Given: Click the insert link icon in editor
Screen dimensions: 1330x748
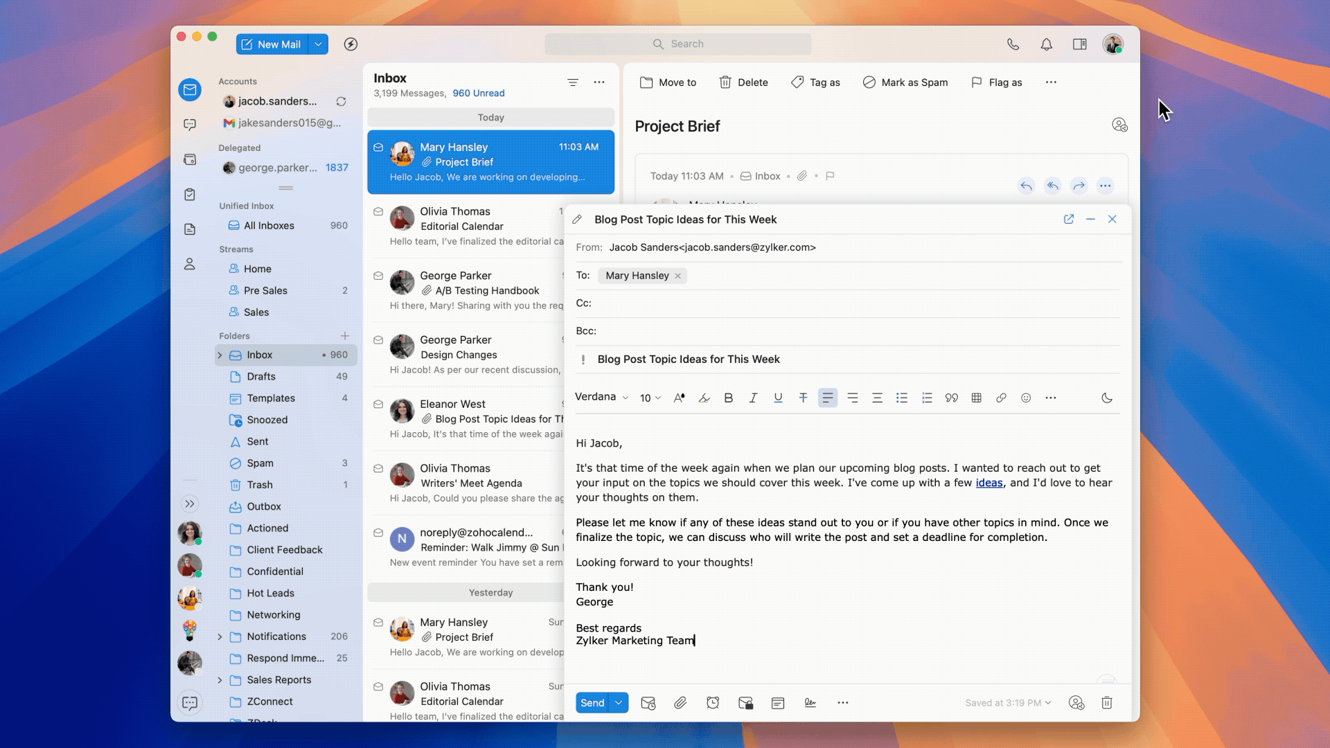Looking at the screenshot, I should pos(1001,398).
